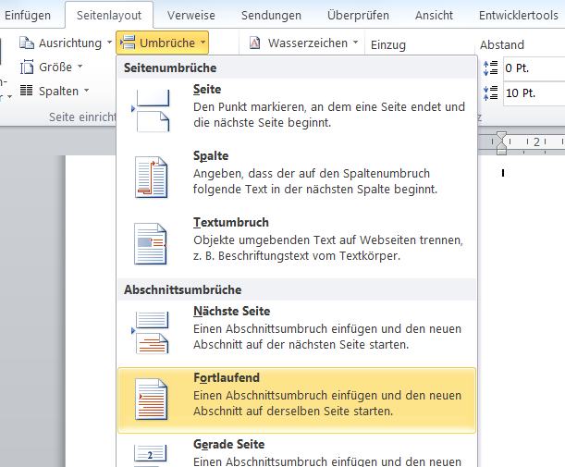This screenshot has width=565, height=467.
Task: Open the Einfügen ribbon tab
Action: 28,16
